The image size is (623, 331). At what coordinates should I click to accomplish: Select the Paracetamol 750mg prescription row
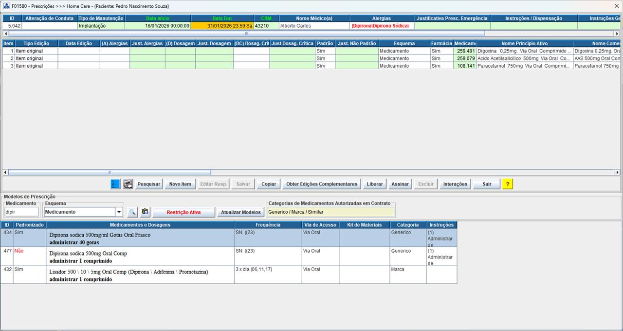(195, 66)
